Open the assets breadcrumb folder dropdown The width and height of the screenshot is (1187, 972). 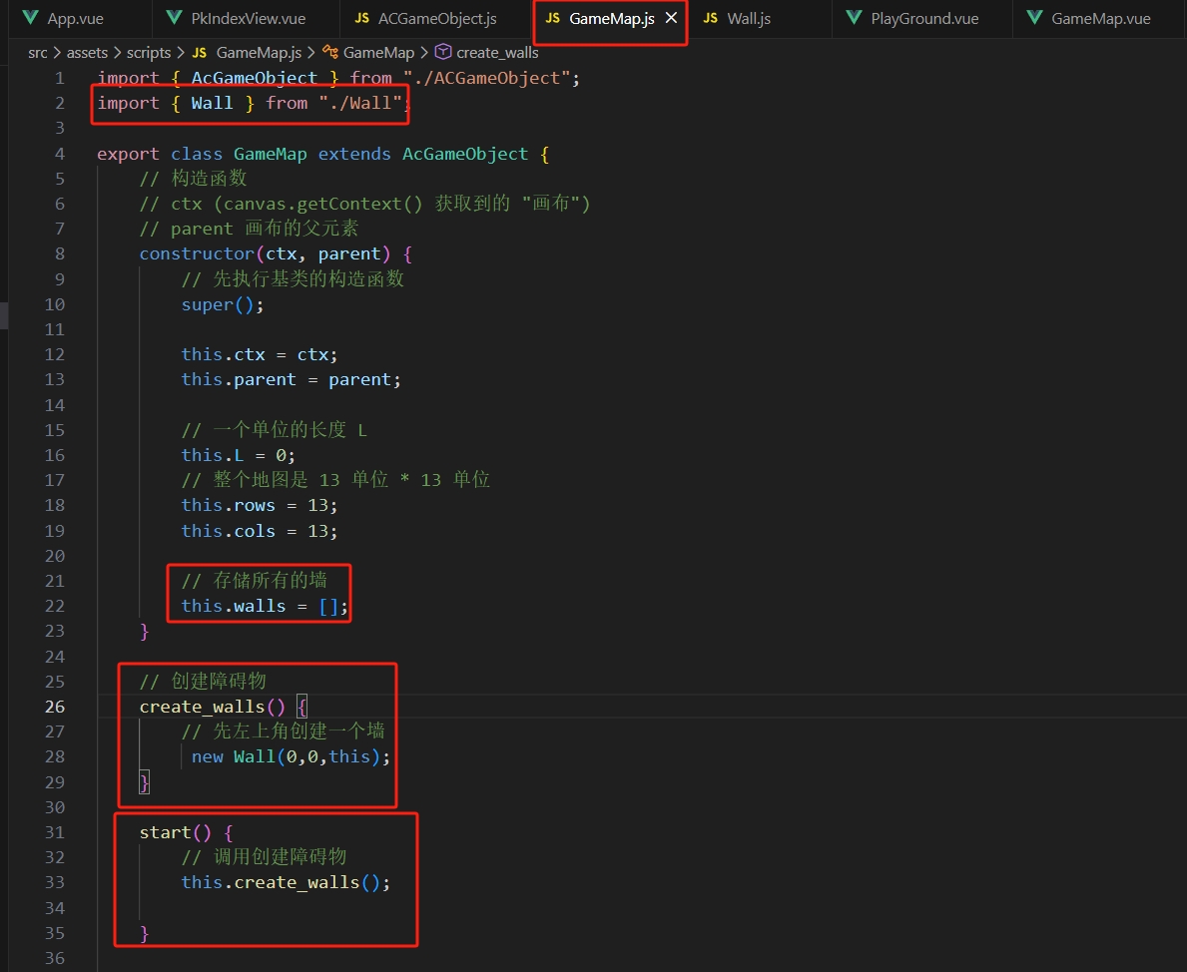tap(87, 53)
